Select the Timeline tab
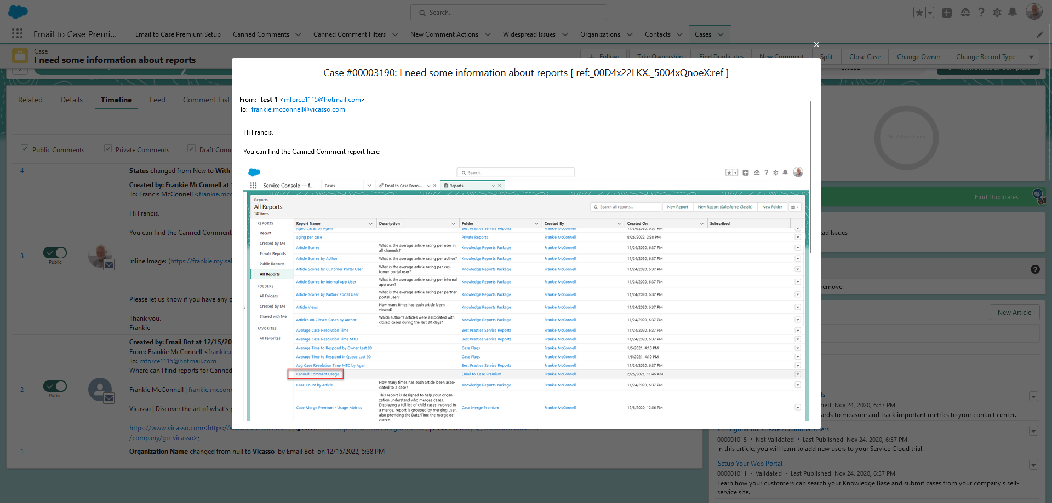This screenshot has height=503, width=1052. (116, 100)
